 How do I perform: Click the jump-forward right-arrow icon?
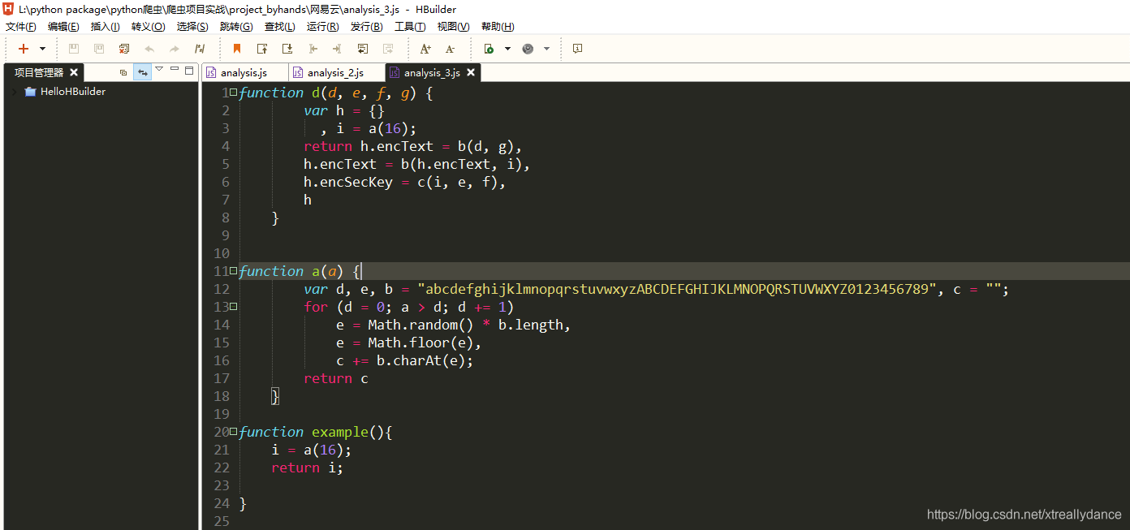coord(337,49)
